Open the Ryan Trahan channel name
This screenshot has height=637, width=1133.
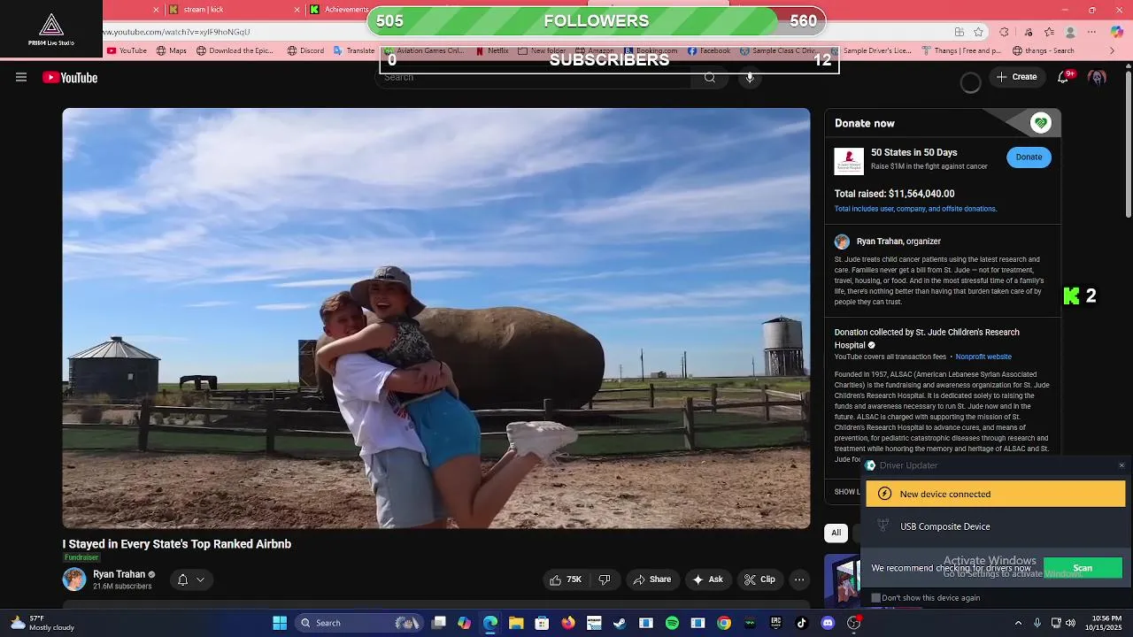click(119, 574)
